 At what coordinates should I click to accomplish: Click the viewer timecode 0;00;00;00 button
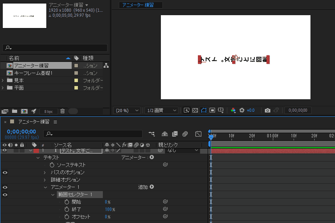tap(298, 110)
